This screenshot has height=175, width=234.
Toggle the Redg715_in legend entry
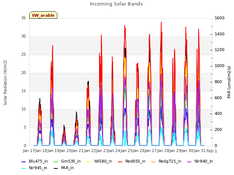click(x=166, y=161)
